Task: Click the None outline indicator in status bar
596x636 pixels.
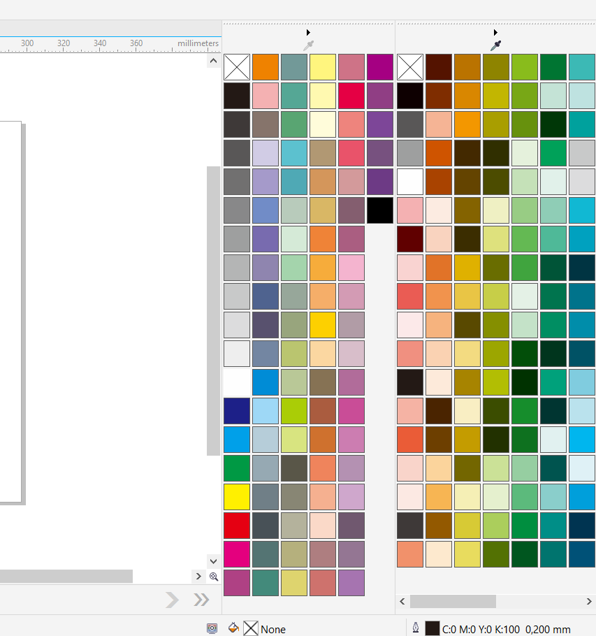Action: (x=252, y=628)
